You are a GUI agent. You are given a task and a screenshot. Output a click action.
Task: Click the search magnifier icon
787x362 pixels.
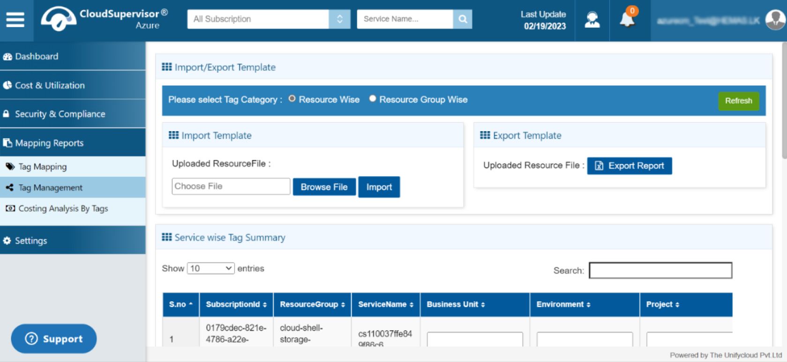463,19
